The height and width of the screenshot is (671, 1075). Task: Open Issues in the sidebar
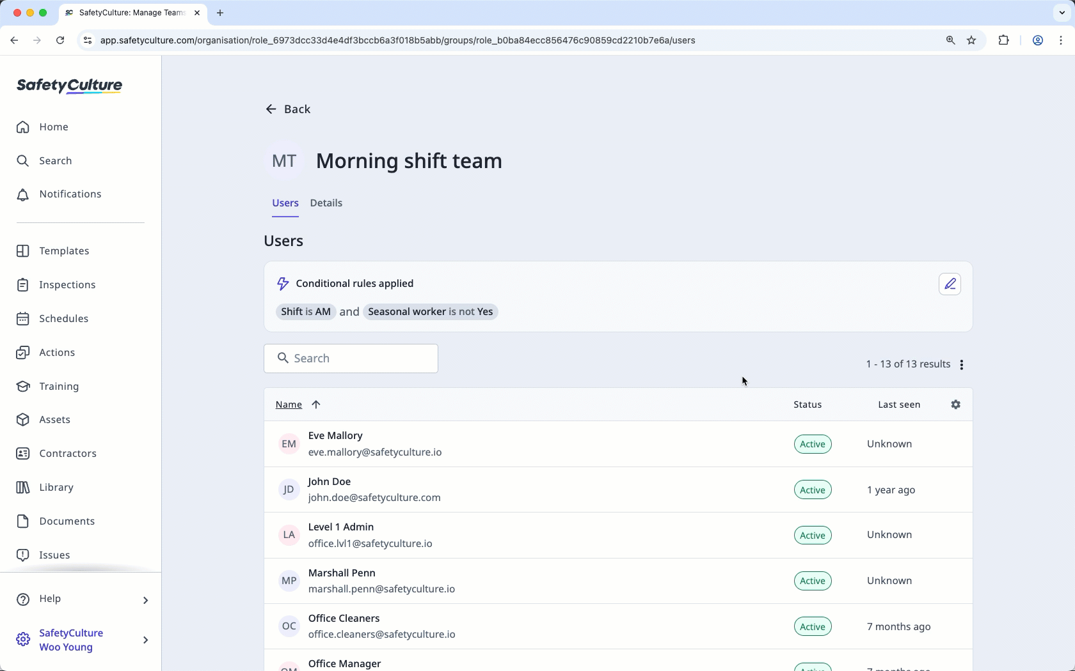click(x=43, y=555)
